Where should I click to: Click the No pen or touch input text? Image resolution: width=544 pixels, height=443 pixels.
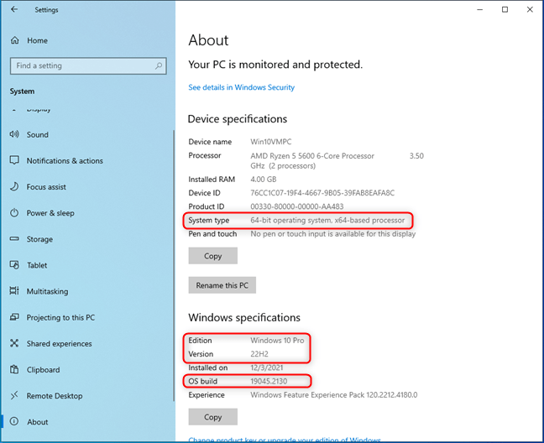coord(333,234)
